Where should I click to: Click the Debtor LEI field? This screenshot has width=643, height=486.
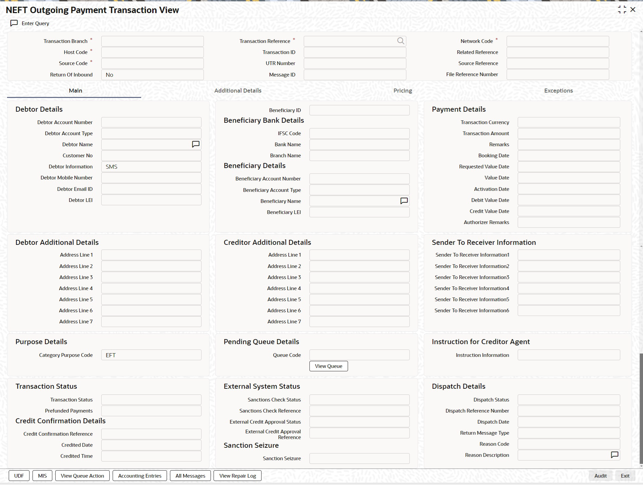[x=151, y=200]
